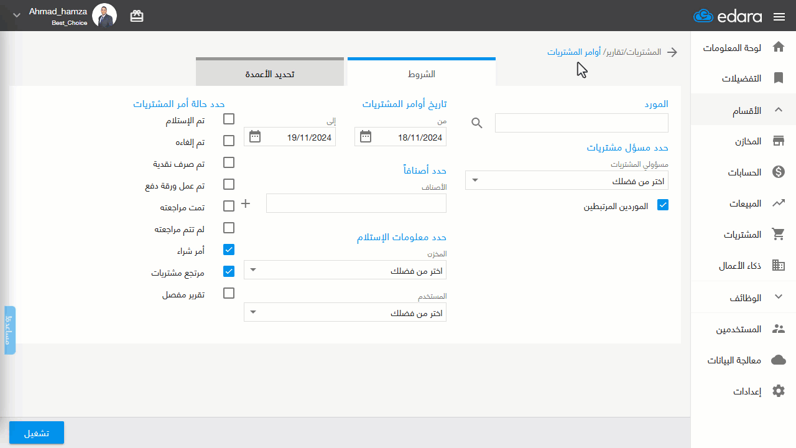Uncheck the الموردين المرتبطين checkbox

pyautogui.click(x=663, y=205)
